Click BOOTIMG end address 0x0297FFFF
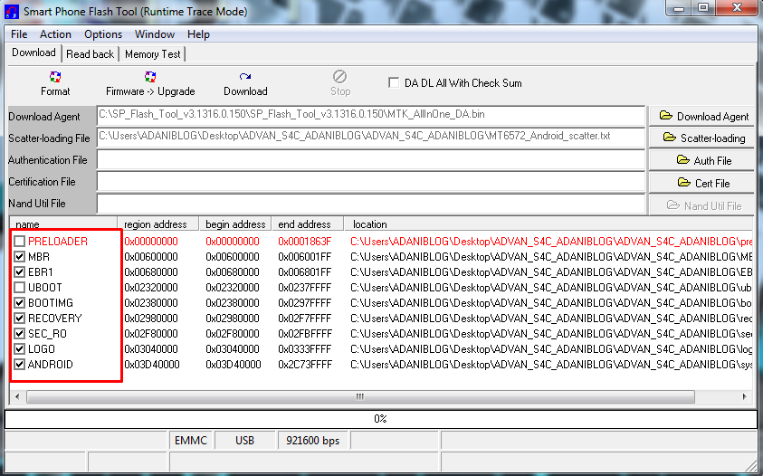This screenshot has width=763, height=476. pos(305,303)
